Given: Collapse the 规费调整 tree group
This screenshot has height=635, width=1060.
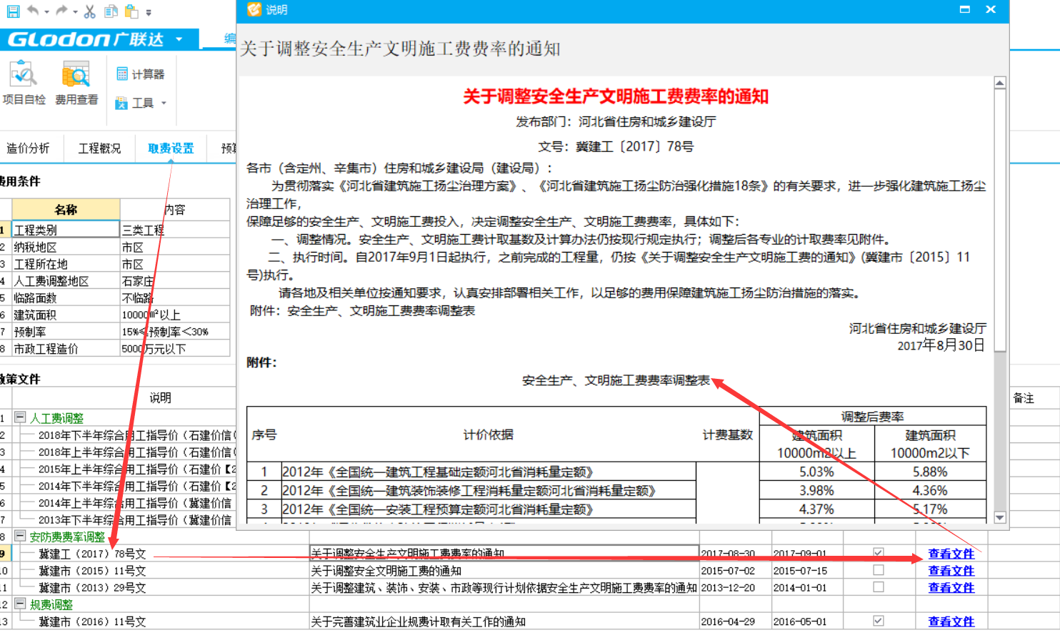Looking at the screenshot, I should 21,604.
